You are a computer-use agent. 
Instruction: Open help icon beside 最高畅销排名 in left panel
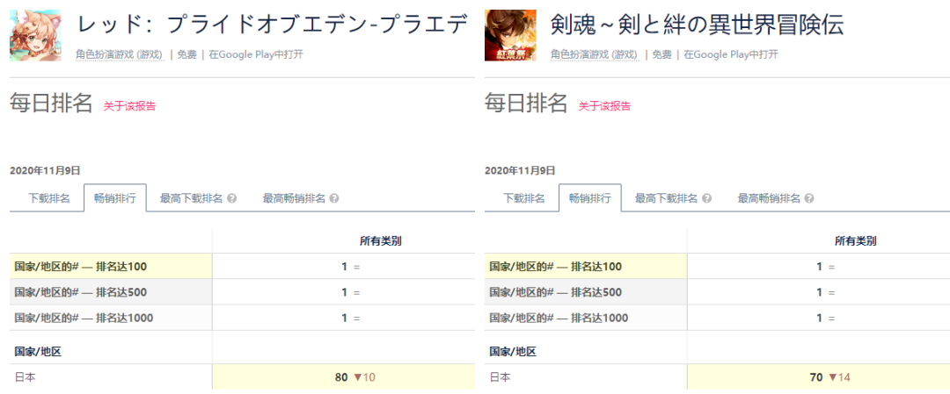coord(334,198)
